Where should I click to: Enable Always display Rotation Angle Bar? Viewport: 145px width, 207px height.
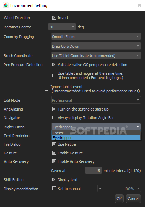point(54,118)
